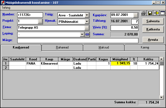166x108 pixels.
Task: Click the Salvesta button
Action: 152,21
